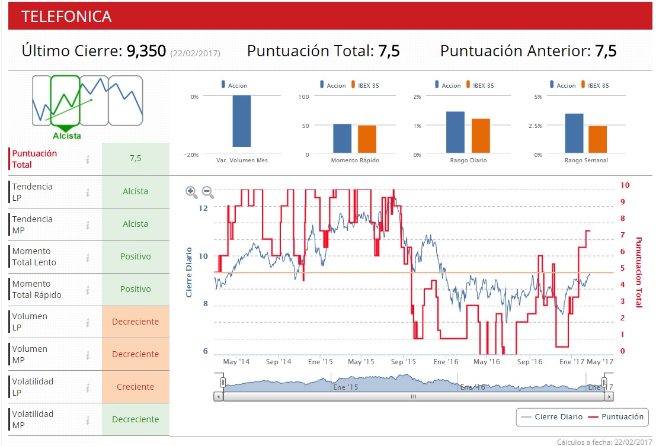
Task: Click the Puntuación Anterior: 7,5 heading
Action: 528,51
